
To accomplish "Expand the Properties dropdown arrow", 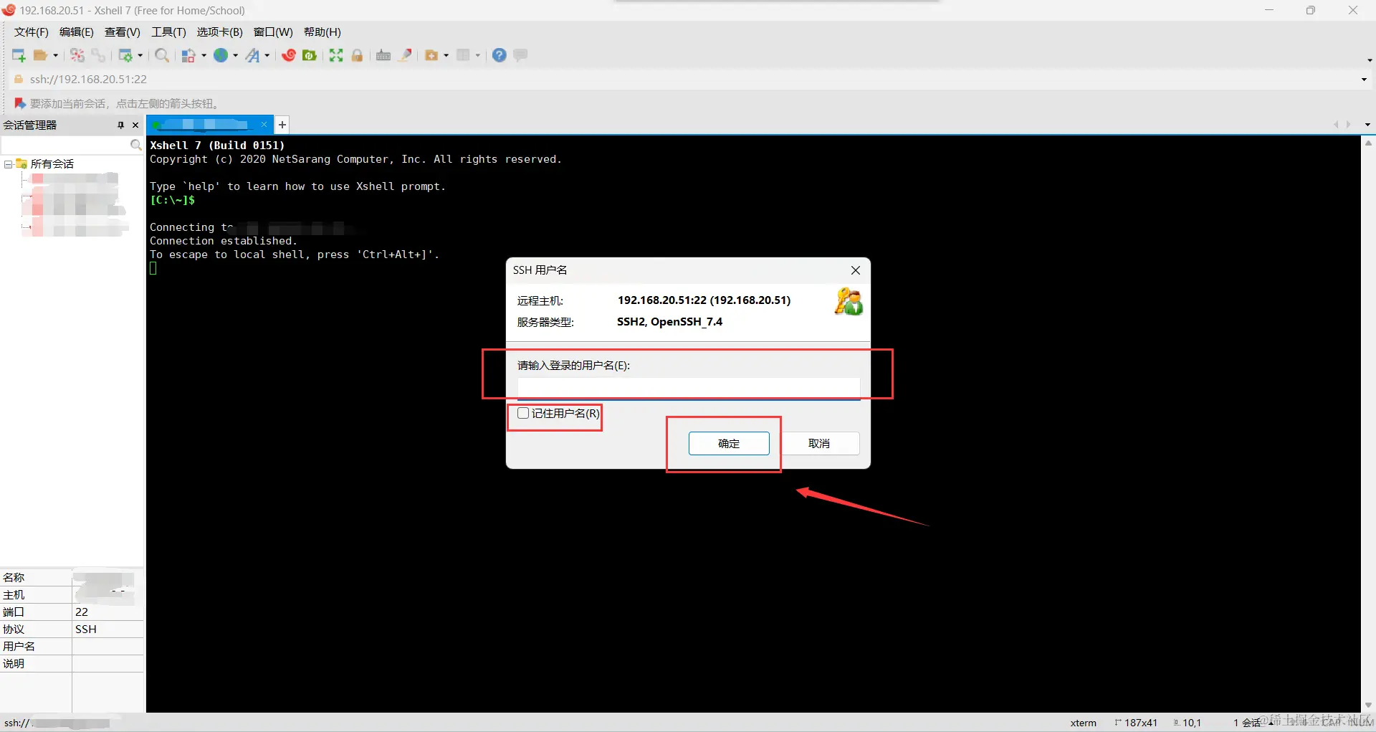I will pos(140,55).
